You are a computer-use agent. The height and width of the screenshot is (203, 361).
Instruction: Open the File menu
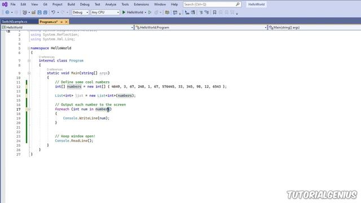[x=13, y=4]
